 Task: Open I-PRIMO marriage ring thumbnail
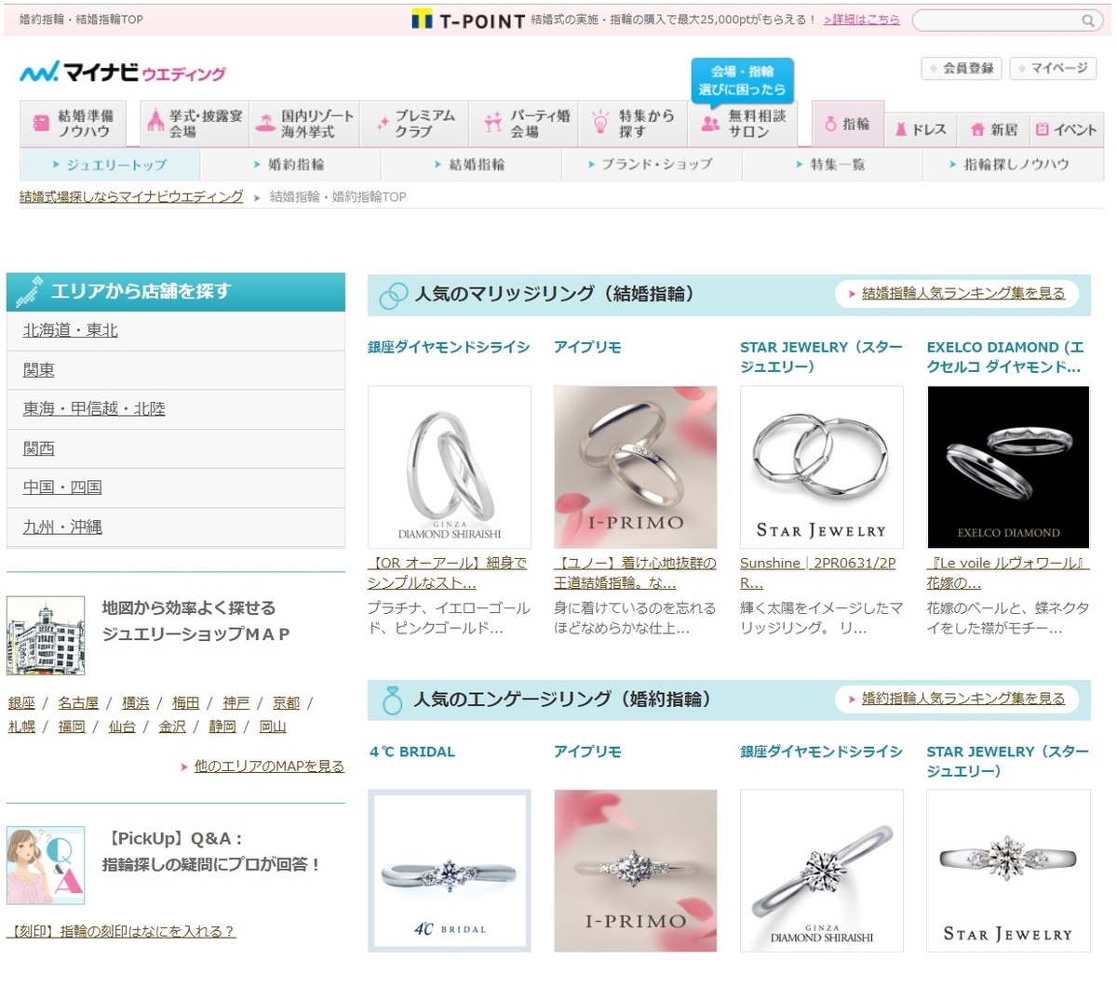click(636, 467)
